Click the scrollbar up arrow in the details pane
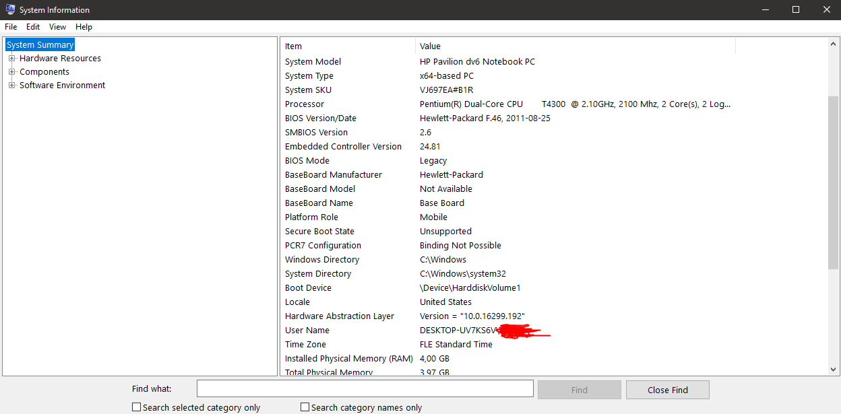The image size is (841, 414). point(833,43)
